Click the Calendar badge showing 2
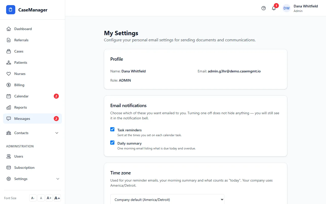 (56, 96)
